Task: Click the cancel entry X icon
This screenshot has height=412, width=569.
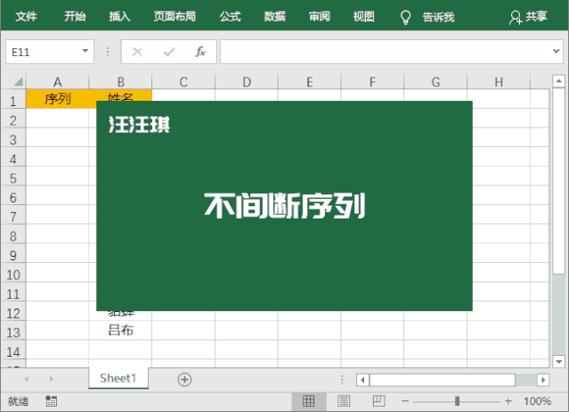Action: coord(137,52)
